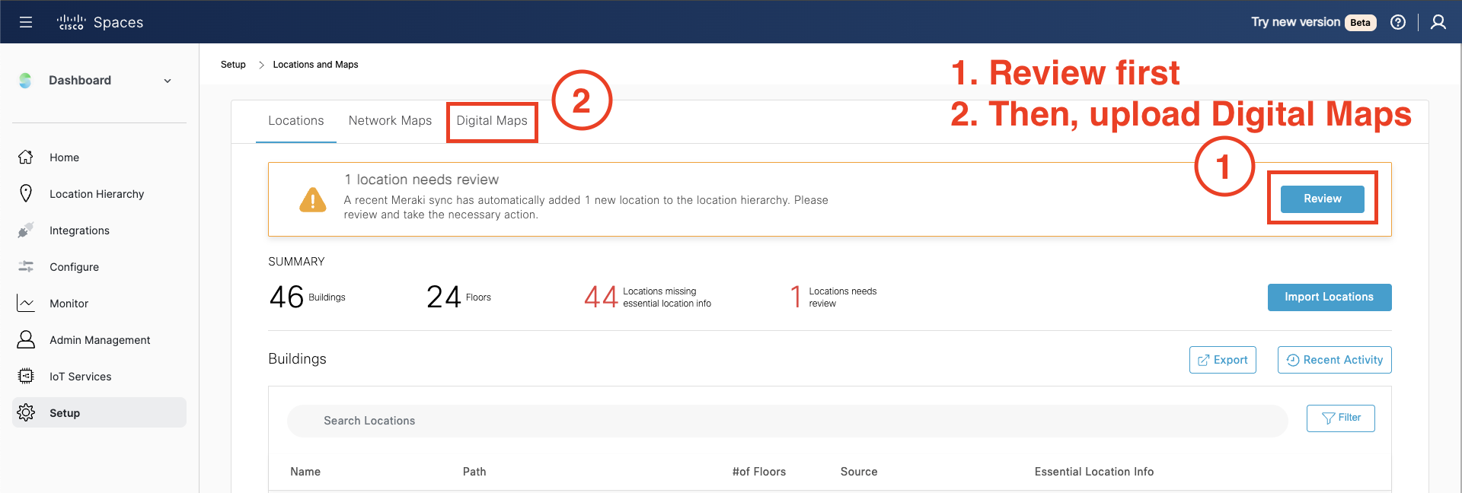Click the Home house icon
The height and width of the screenshot is (493, 1462).
pos(26,157)
